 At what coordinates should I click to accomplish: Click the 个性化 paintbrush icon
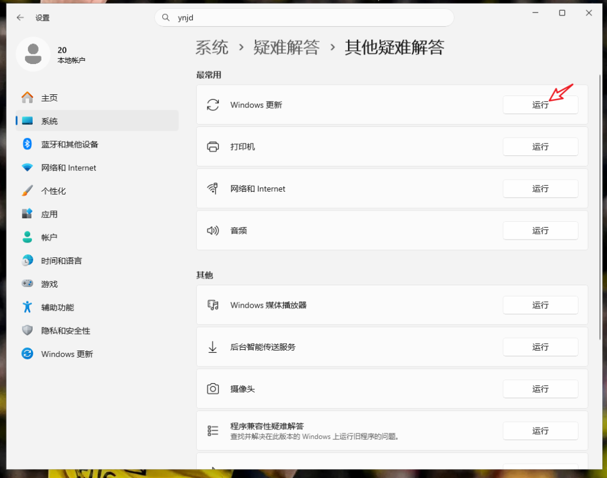tap(27, 190)
